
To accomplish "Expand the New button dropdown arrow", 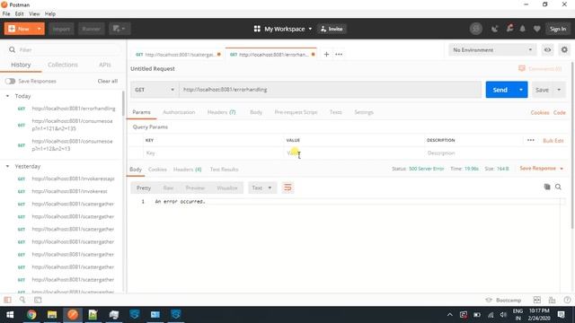I will pyautogui.click(x=40, y=29).
